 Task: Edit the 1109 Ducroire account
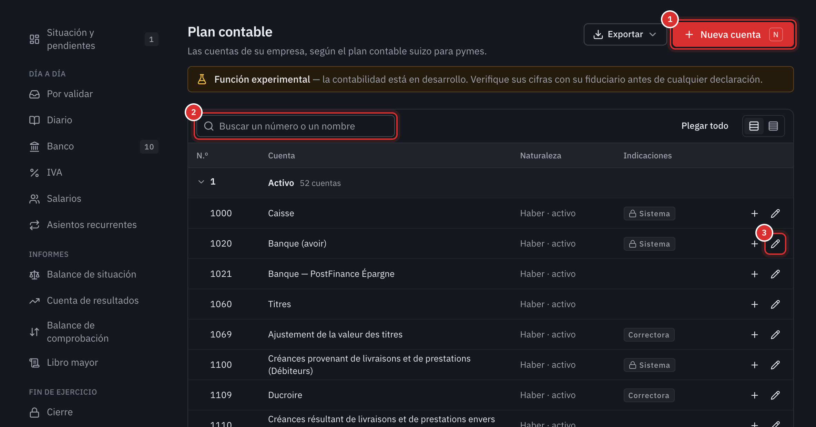tap(775, 395)
